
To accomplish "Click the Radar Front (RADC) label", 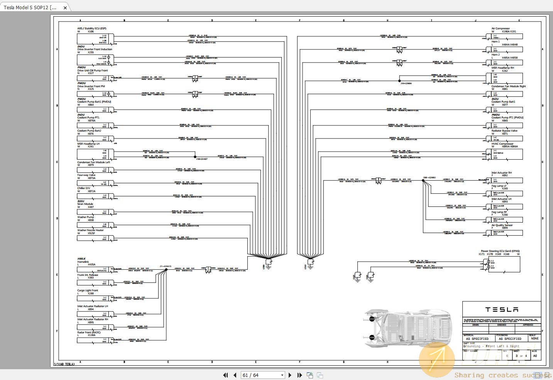I will tap(89, 333).
